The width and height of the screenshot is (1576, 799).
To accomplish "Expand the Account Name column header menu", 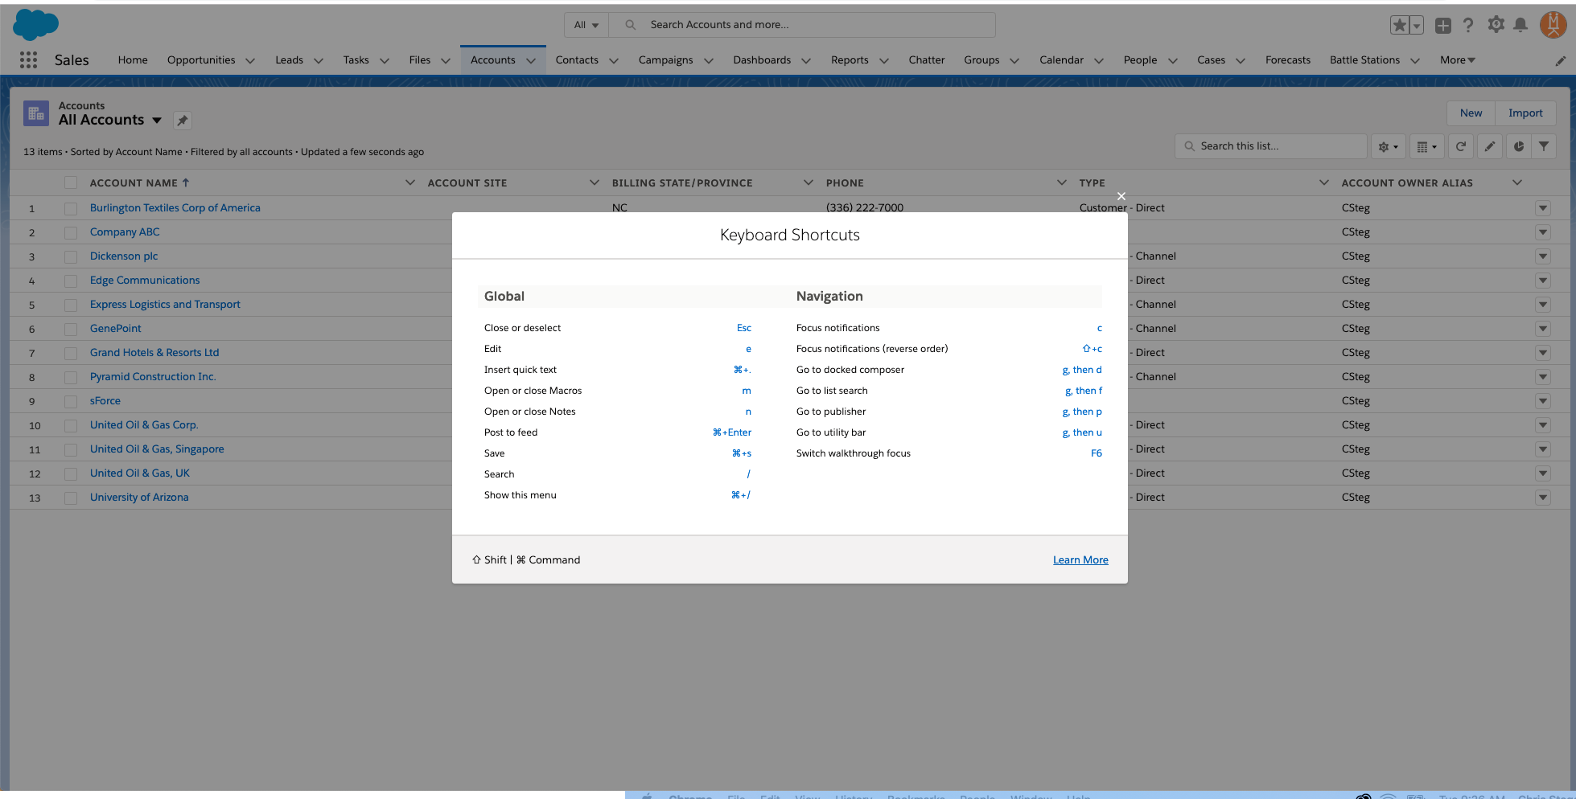I will 410,182.
